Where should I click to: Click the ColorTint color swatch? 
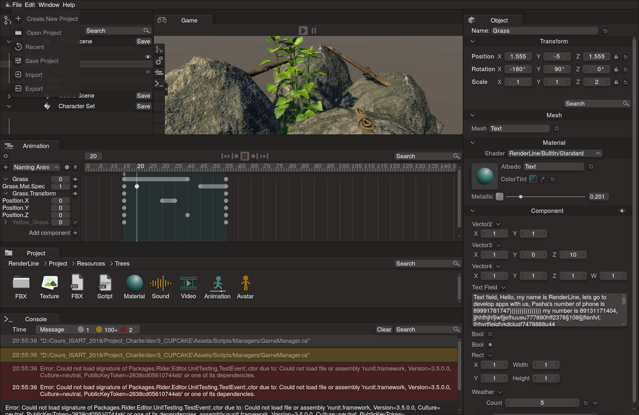pos(533,179)
